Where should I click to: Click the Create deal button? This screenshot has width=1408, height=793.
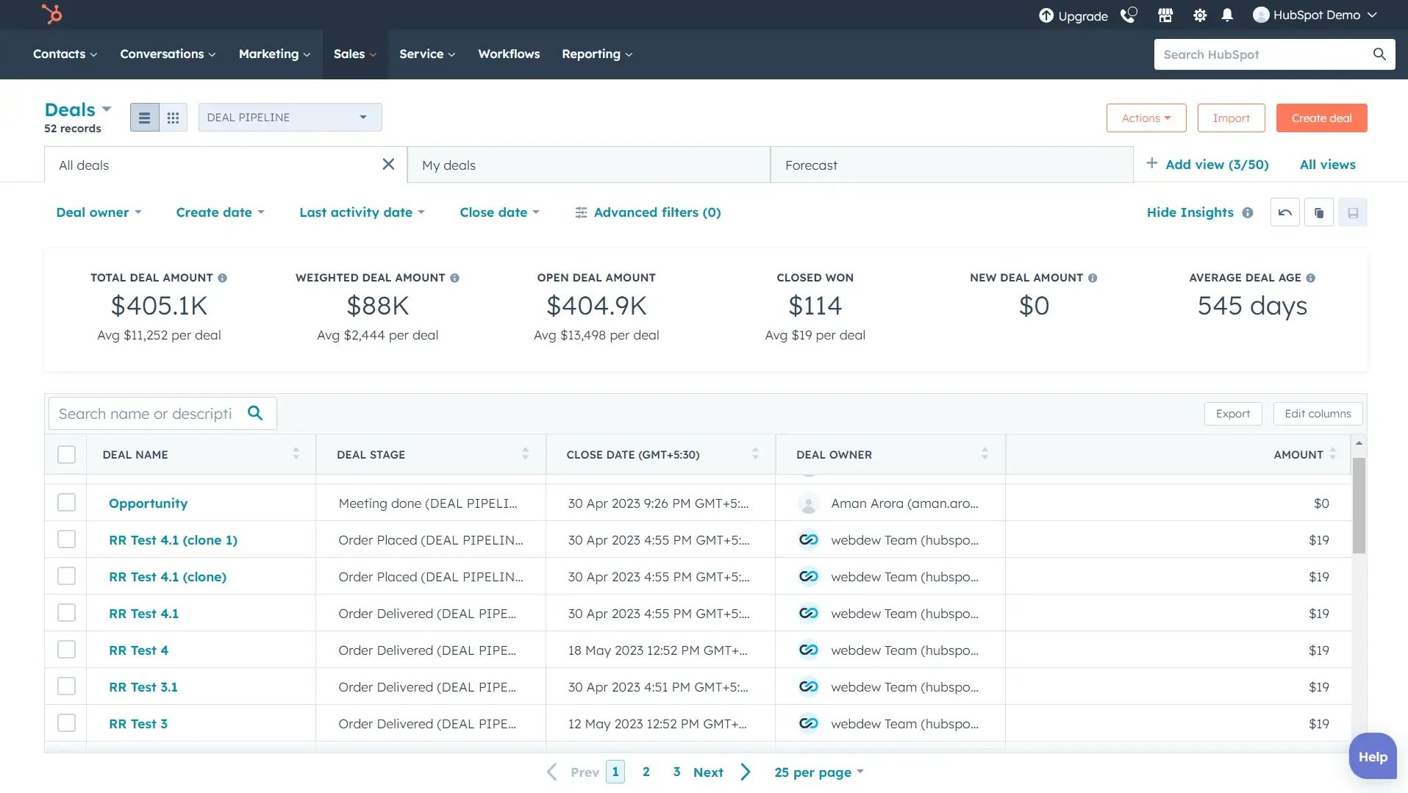click(x=1321, y=118)
